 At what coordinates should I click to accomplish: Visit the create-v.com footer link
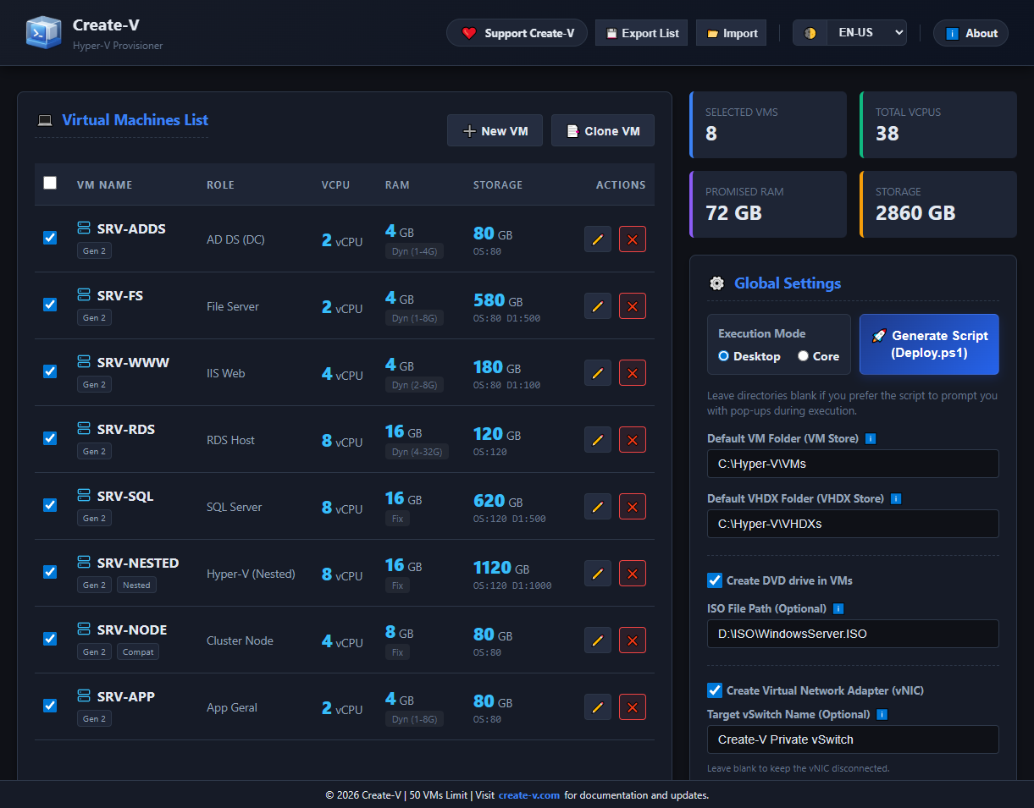(x=528, y=795)
